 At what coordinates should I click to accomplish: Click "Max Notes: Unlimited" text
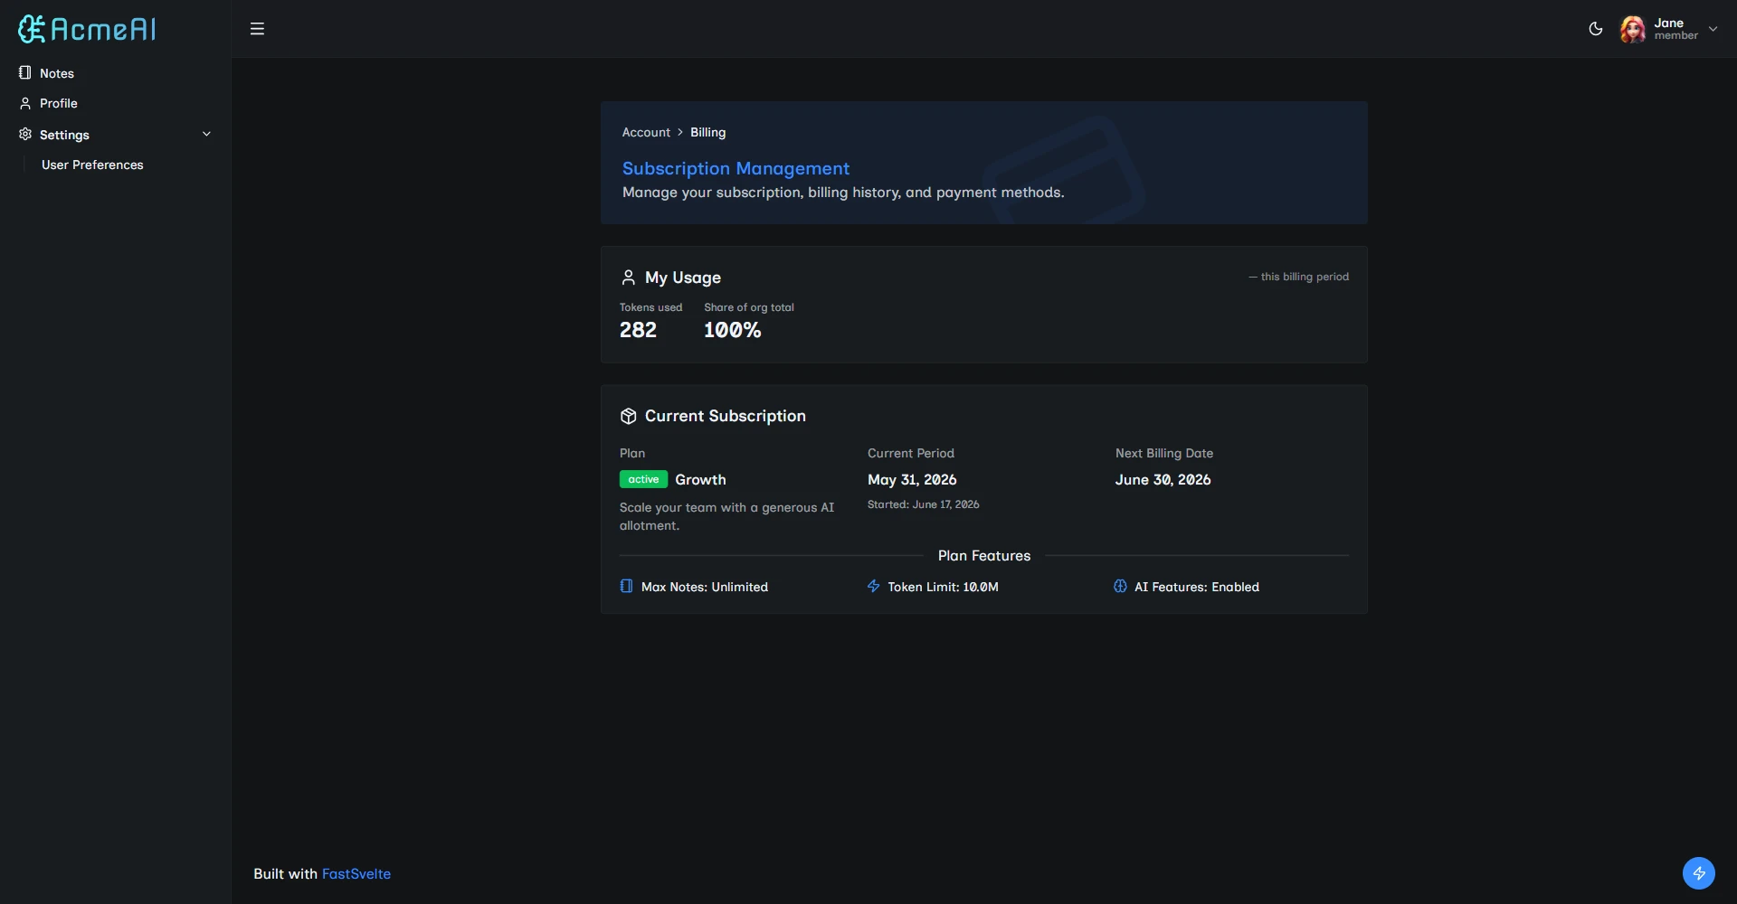click(705, 587)
